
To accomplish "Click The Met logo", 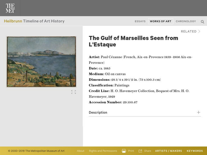I will (10, 8).
